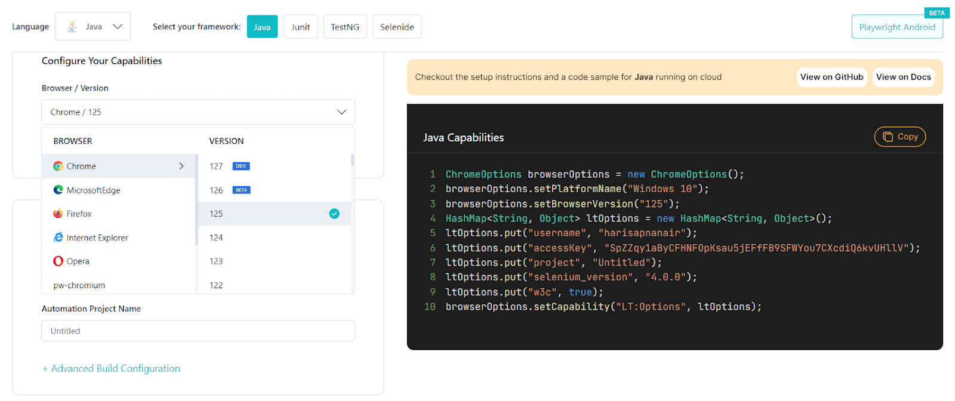Screen dimensions: 955x401
Task: Click the Microsoft Edge logo icon
Action: coord(58,190)
